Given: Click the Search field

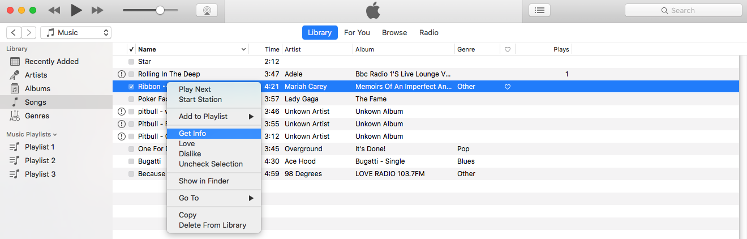Looking at the screenshot, I should point(682,10).
